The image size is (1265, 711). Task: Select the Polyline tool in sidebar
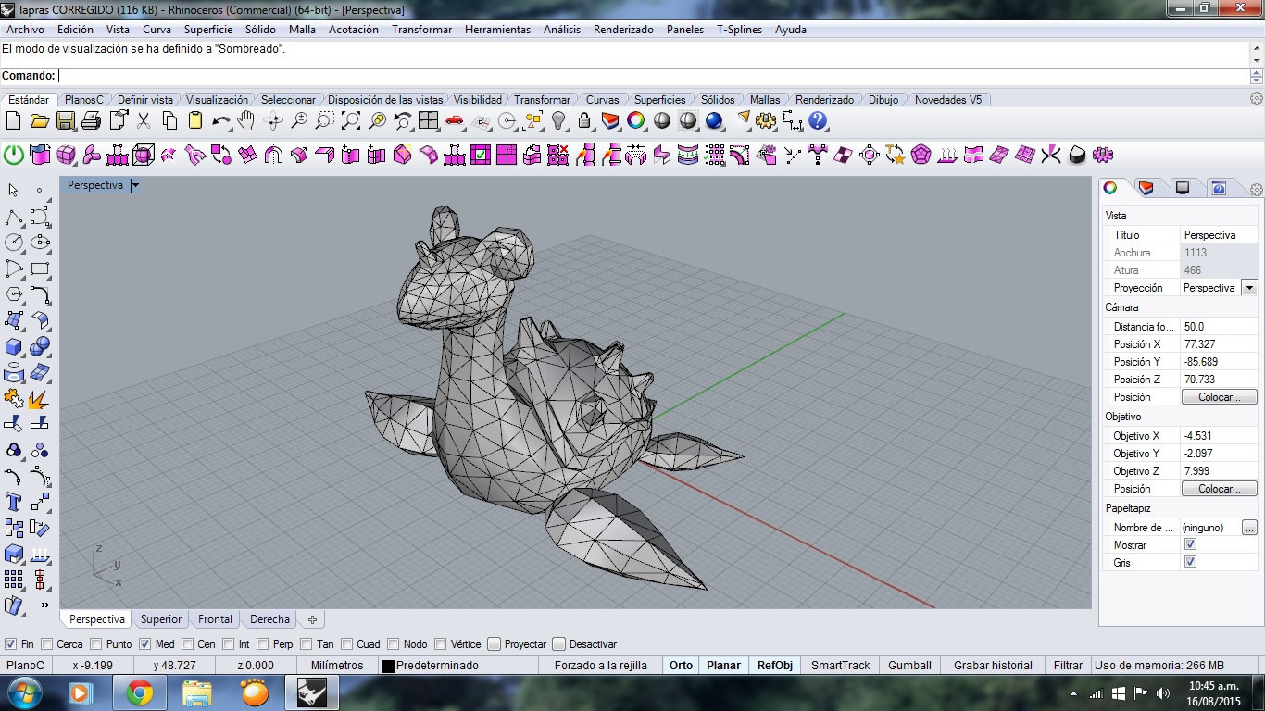pyautogui.click(x=13, y=217)
